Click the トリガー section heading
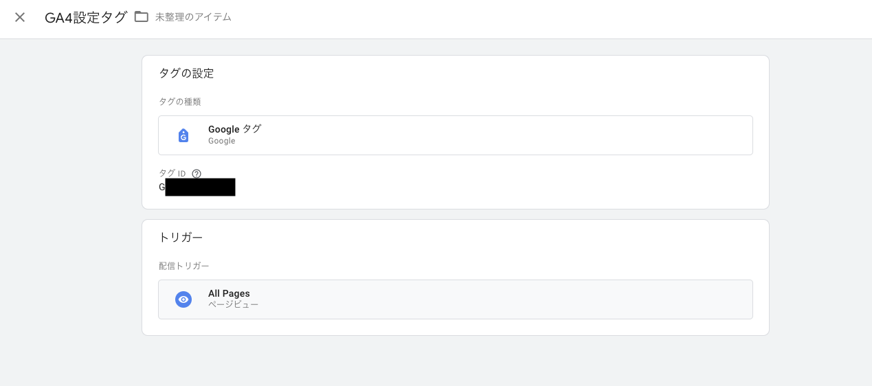Screen dimensions: 872x386 pyautogui.click(x=181, y=238)
